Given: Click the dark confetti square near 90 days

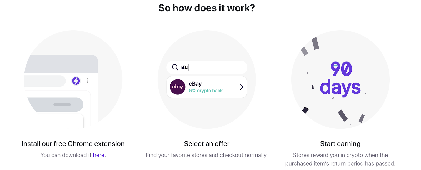Looking at the screenshot, I should pos(305,110).
